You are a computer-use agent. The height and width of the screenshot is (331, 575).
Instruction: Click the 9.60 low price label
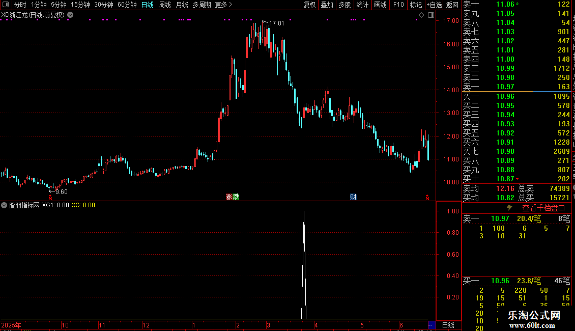click(61, 191)
